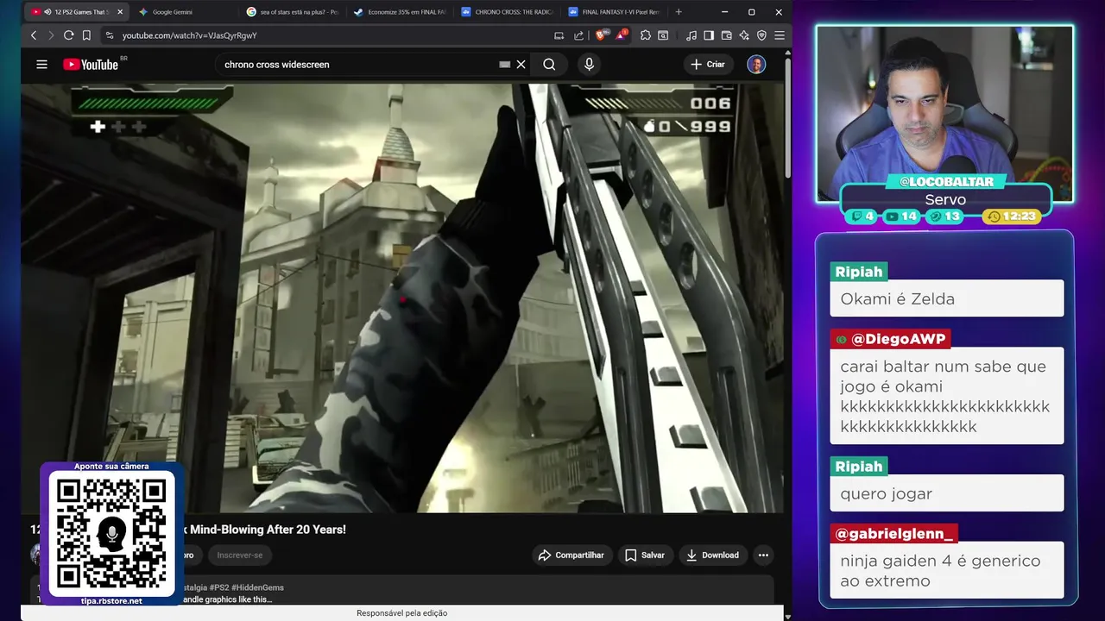
Task: Switch to the 'sea of stars está na plus?' tab
Action: 291,12
